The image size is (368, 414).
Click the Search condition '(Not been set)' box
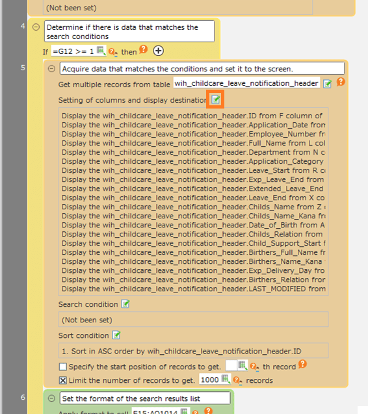pyautogui.click(x=193, y=320)
